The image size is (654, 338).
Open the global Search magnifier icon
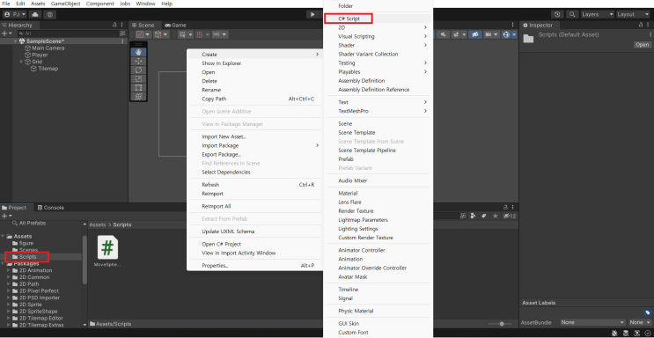click(572, 14)
